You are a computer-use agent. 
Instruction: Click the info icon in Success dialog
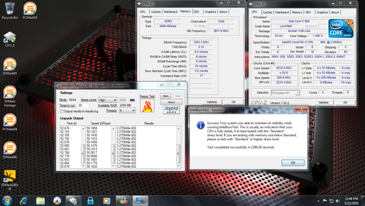click(x=201, y=125)
